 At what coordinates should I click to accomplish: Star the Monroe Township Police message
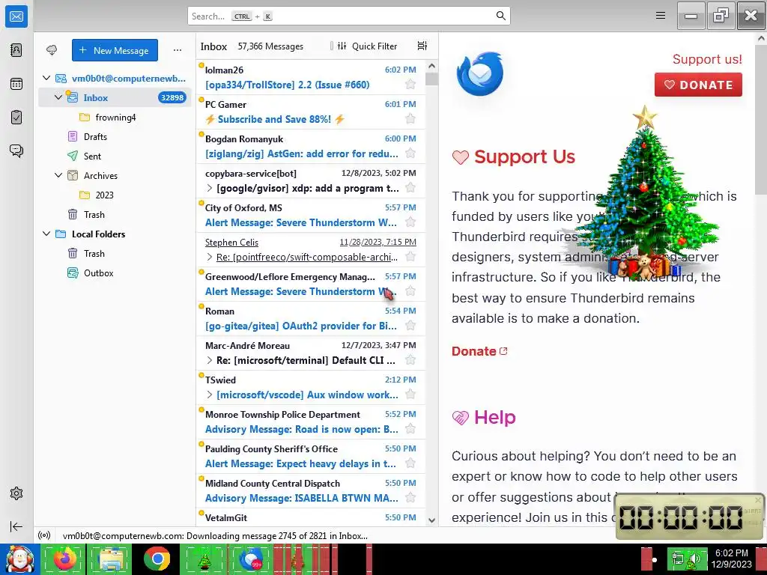[410, 429]
